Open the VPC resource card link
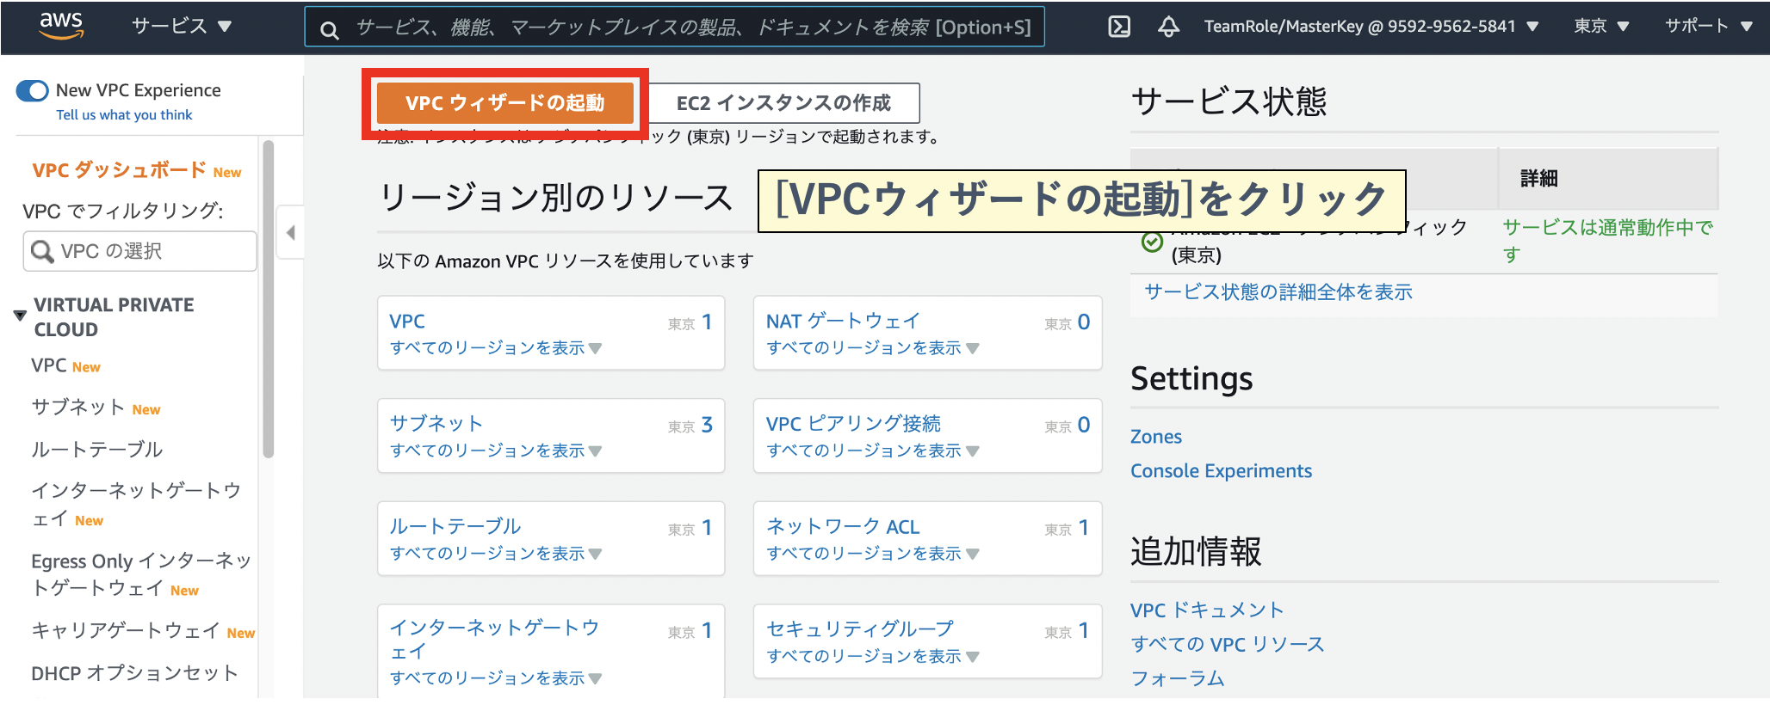The width and height of the screenshot is (1770, 705). [x=407, y=322]
